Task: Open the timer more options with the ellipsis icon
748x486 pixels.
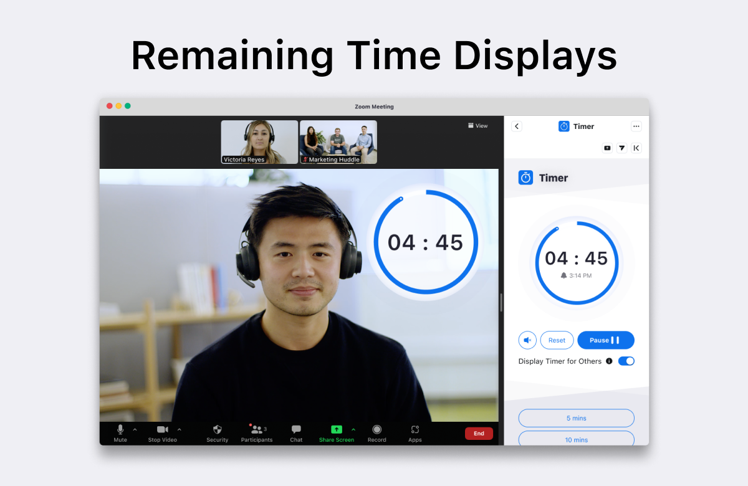Action: [x=636, y=126]
